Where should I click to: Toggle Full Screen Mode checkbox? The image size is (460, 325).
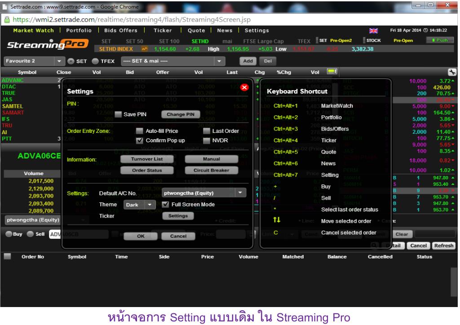click(x=165, y=204)
